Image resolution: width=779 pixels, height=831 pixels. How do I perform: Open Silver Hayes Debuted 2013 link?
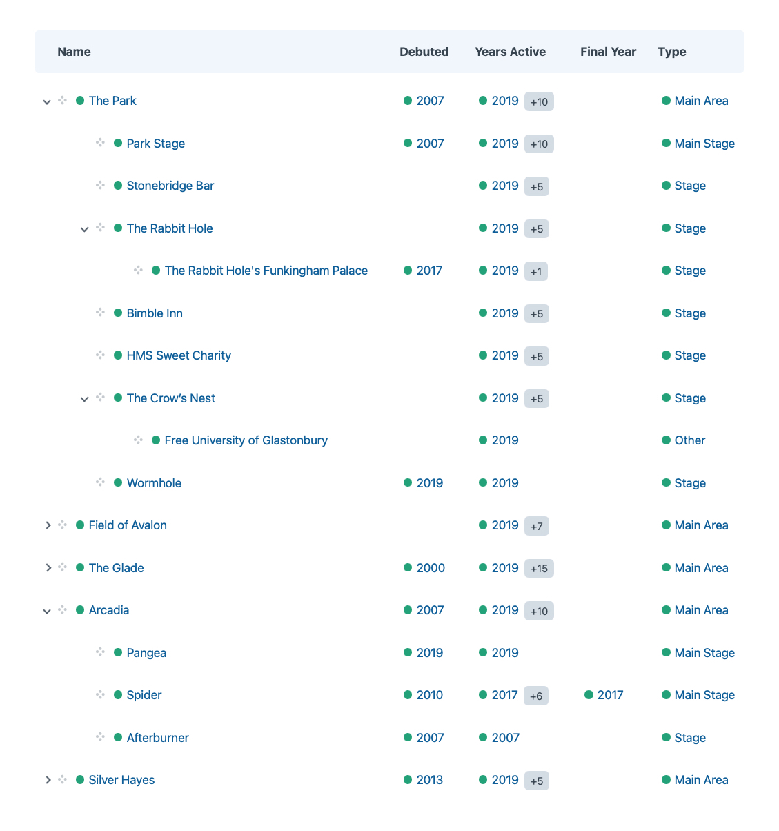click(430, 780)
